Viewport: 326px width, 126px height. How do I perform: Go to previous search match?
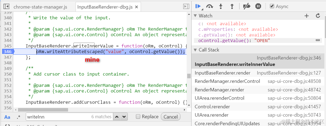(x=116, y=117)
